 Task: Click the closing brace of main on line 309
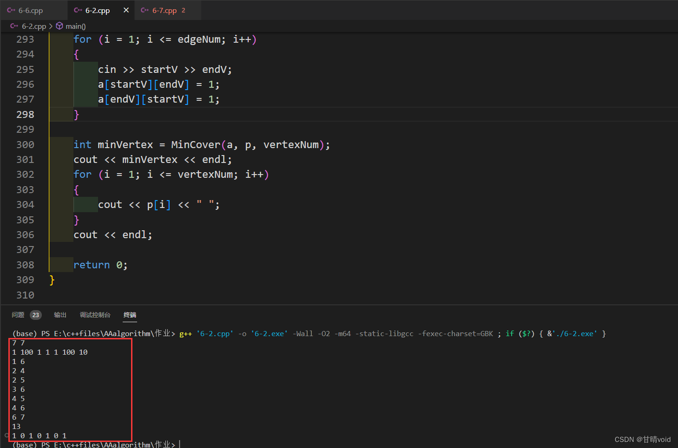[x=52, y=280]
